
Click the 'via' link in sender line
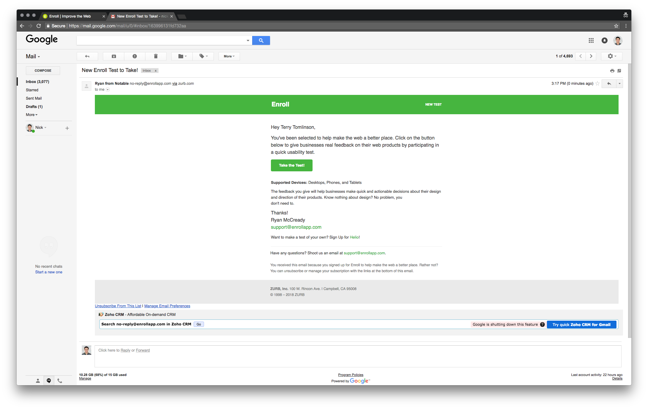tap(175, 84)
